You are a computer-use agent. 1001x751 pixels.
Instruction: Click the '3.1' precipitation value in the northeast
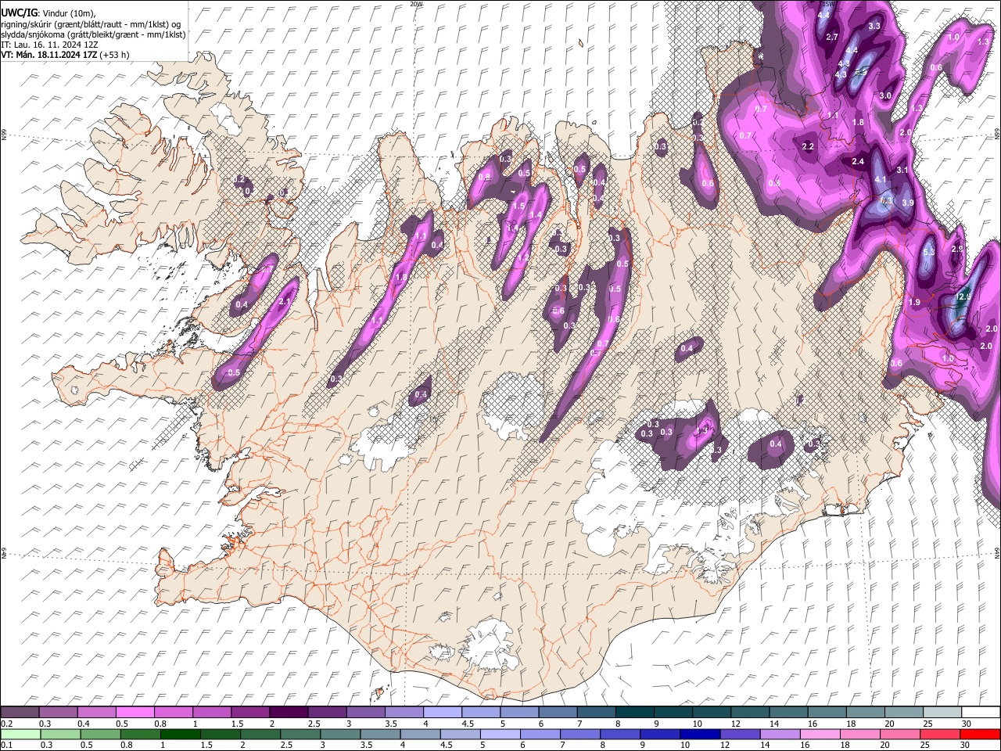tap(902, 170)
